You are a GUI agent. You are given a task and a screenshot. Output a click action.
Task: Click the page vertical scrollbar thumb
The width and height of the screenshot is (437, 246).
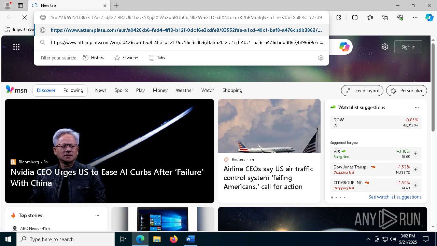(433, 87)
